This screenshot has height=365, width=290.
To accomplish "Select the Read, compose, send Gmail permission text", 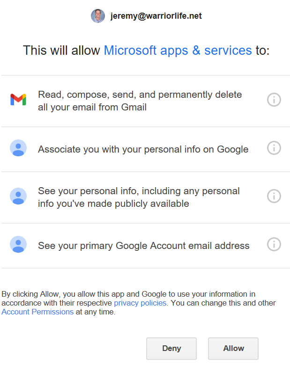I will tap(140, 101).
